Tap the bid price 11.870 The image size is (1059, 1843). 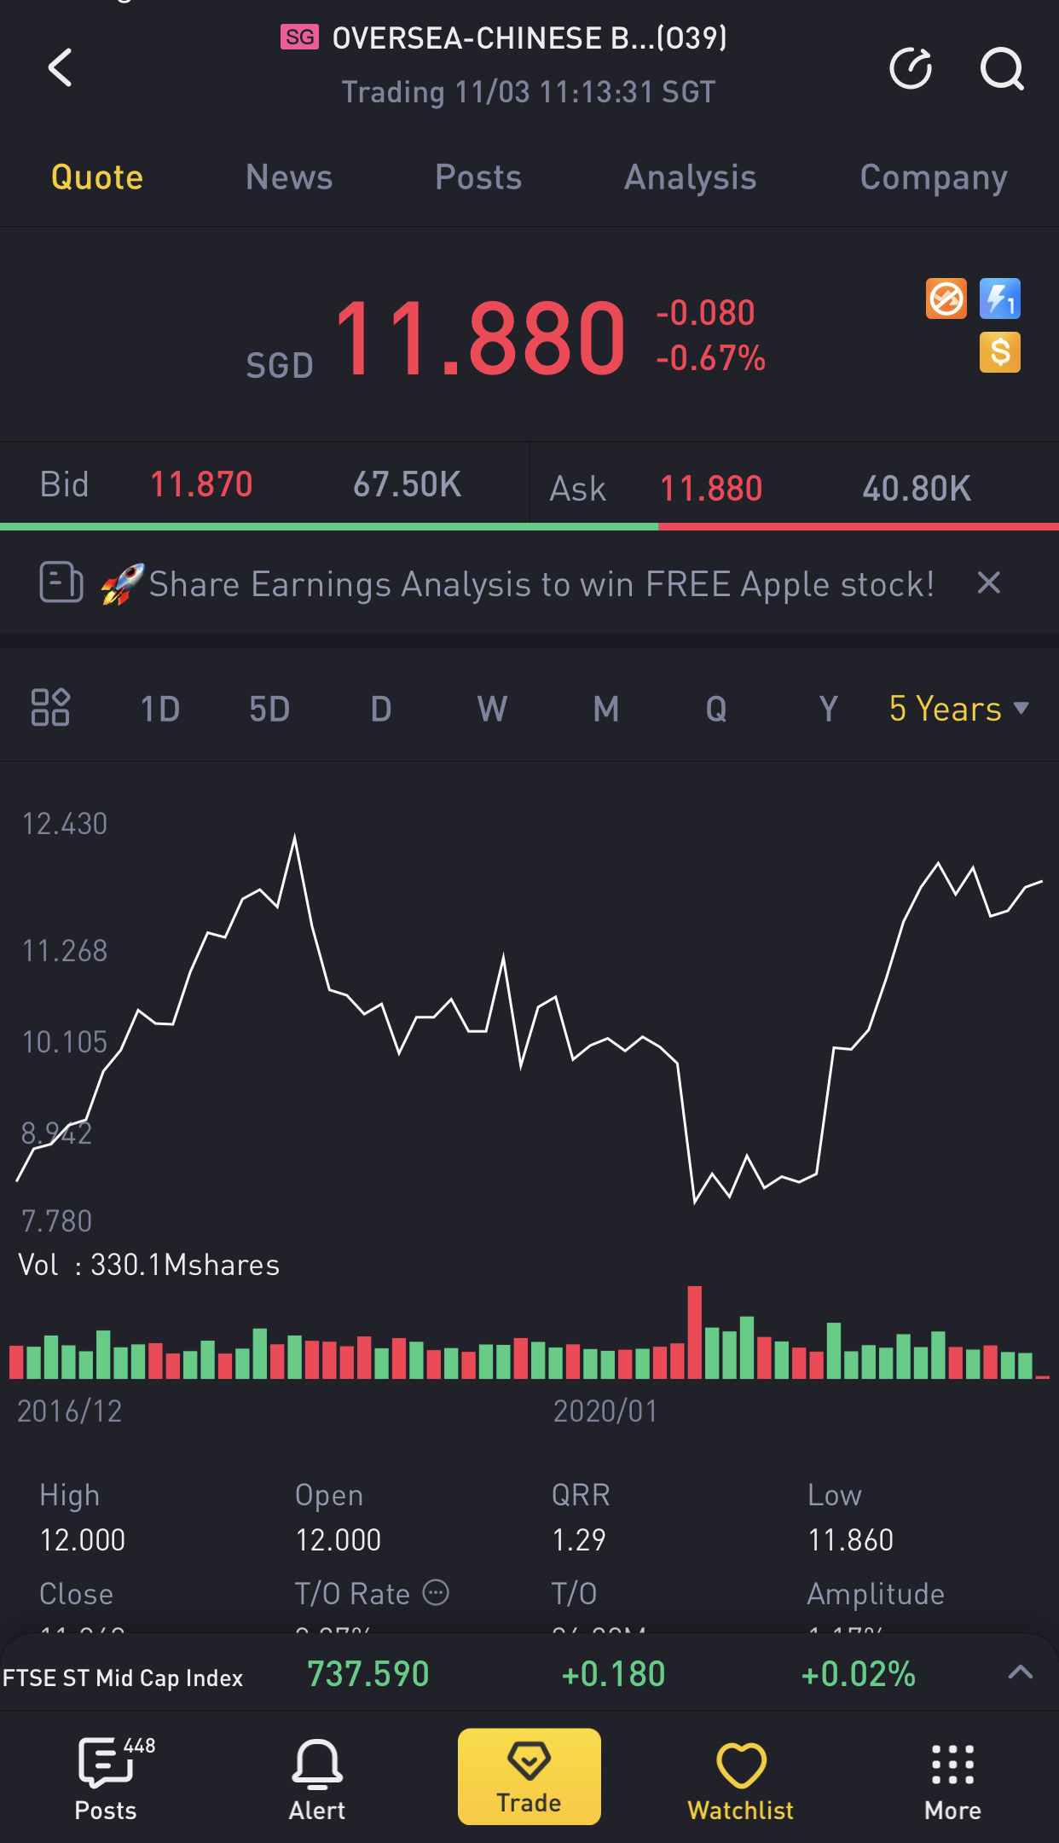coord(201,484)
